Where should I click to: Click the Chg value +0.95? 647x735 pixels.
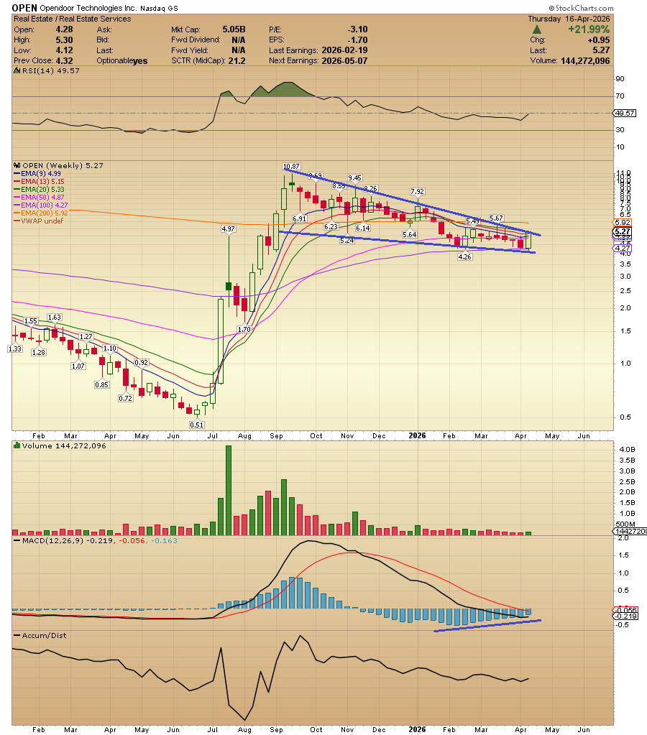(599, 40)
